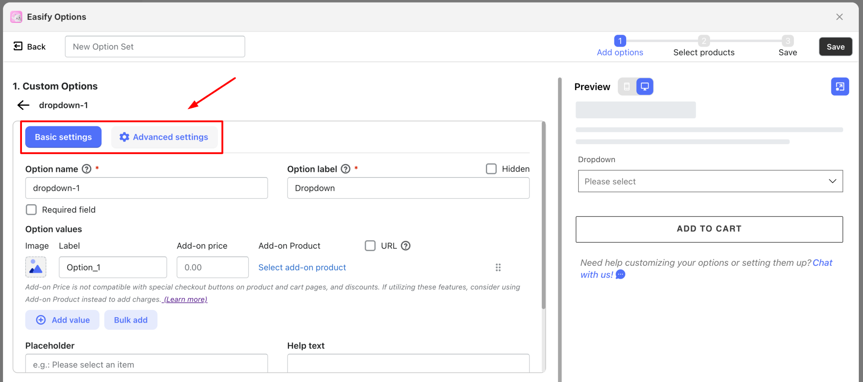
Task: Open the Option name help tooltip
Action: (x=86, y=168)
